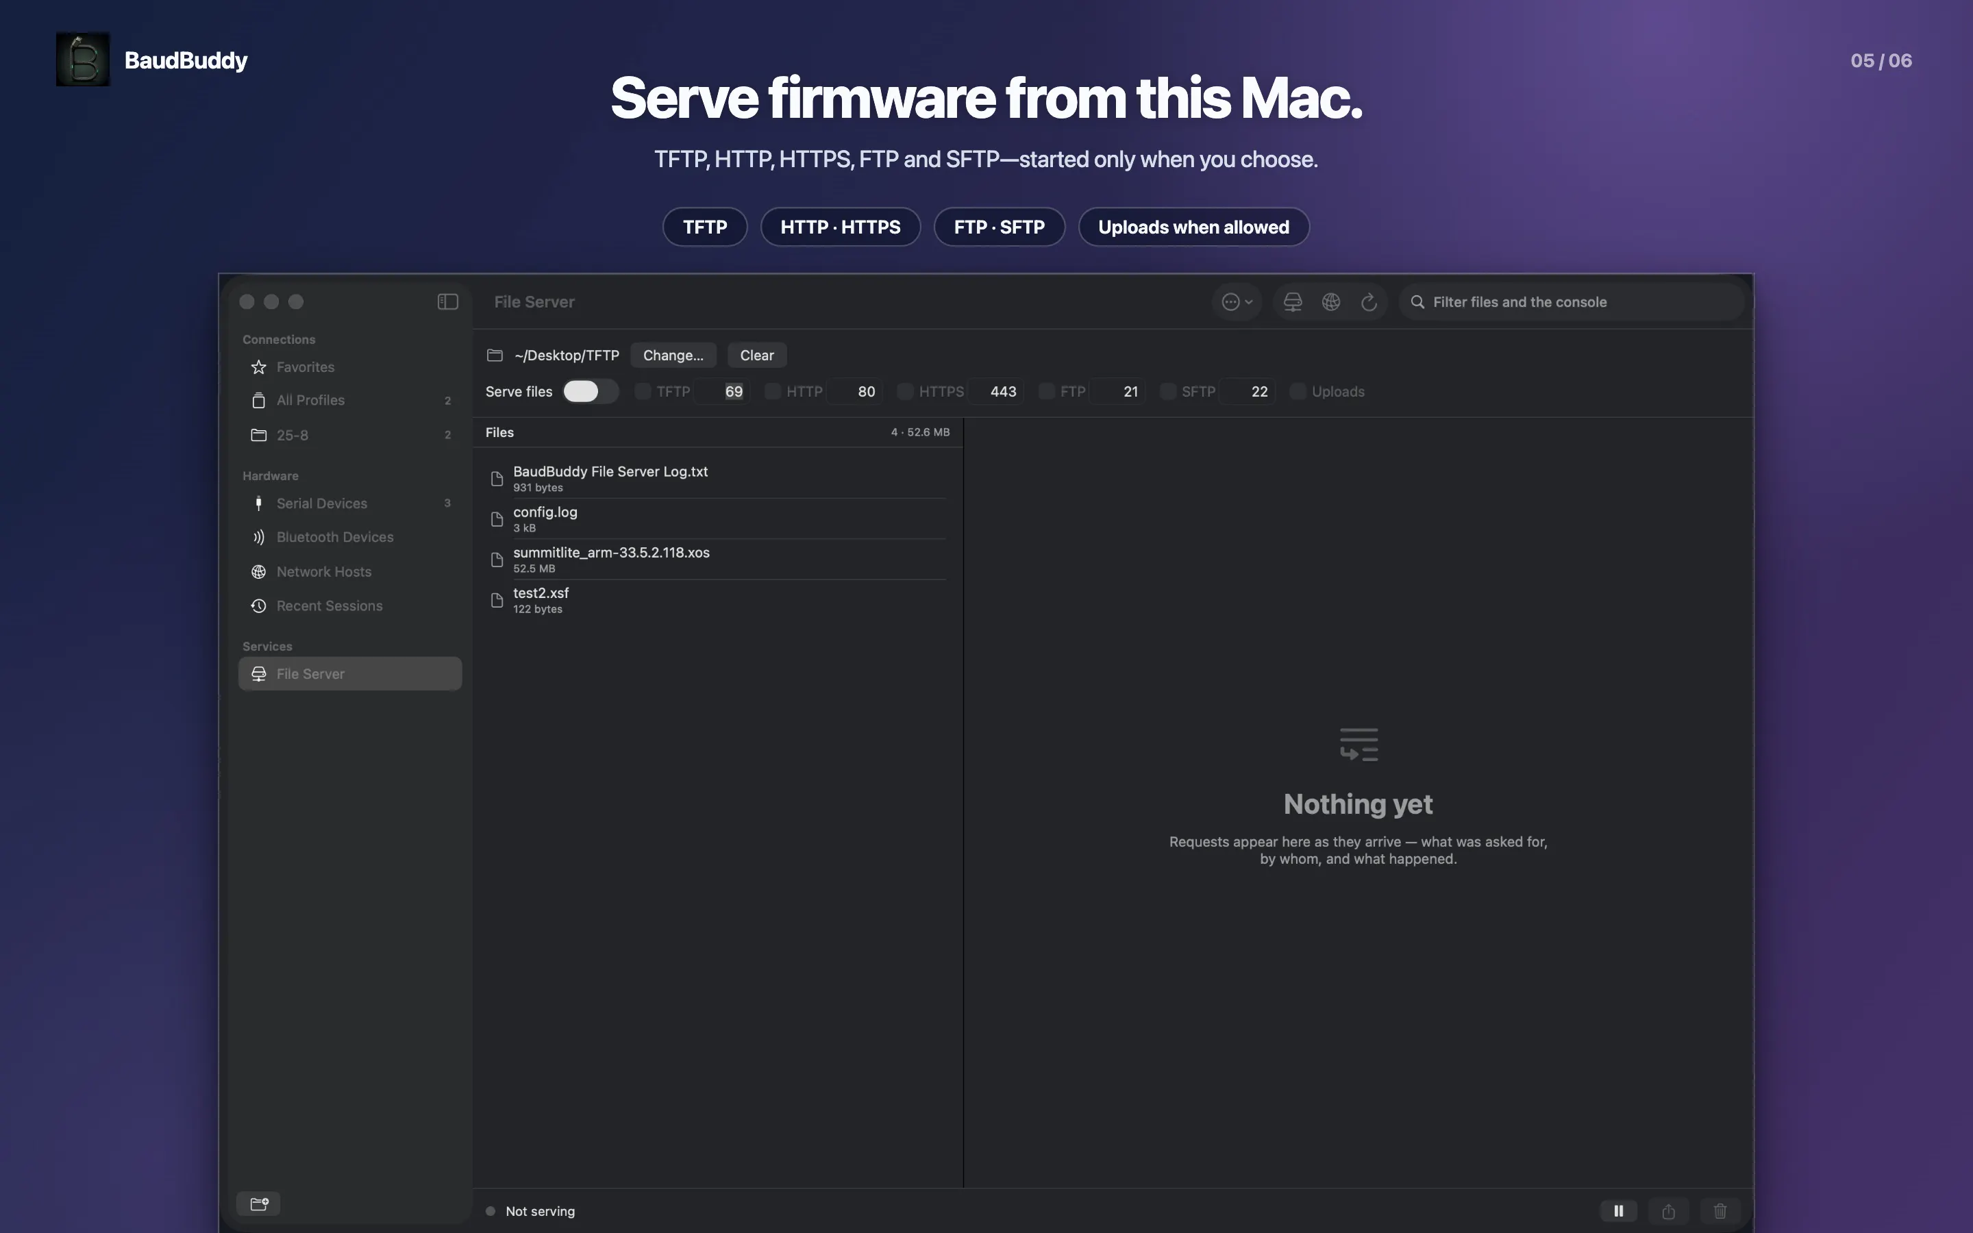Pause the console with the pause button
This screenshot has height=1233, width=1973.
pos(1618,1211)
